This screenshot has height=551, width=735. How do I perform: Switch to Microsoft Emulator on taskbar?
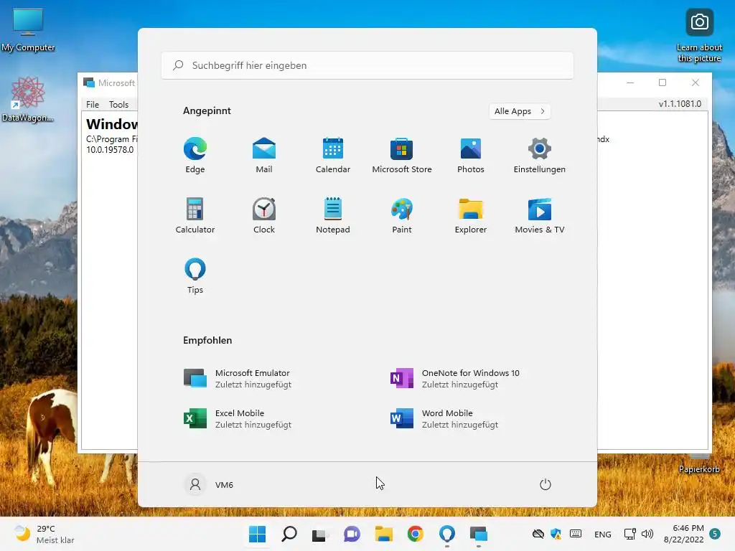tap(479, 534)
